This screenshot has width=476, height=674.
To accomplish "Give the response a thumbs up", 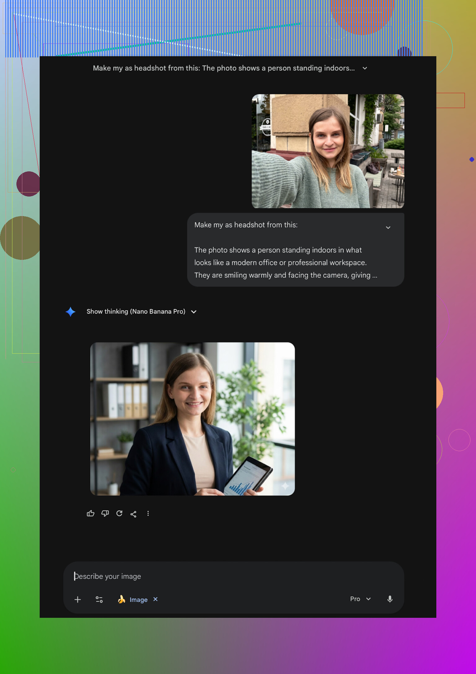I will [x=90, y=513].
